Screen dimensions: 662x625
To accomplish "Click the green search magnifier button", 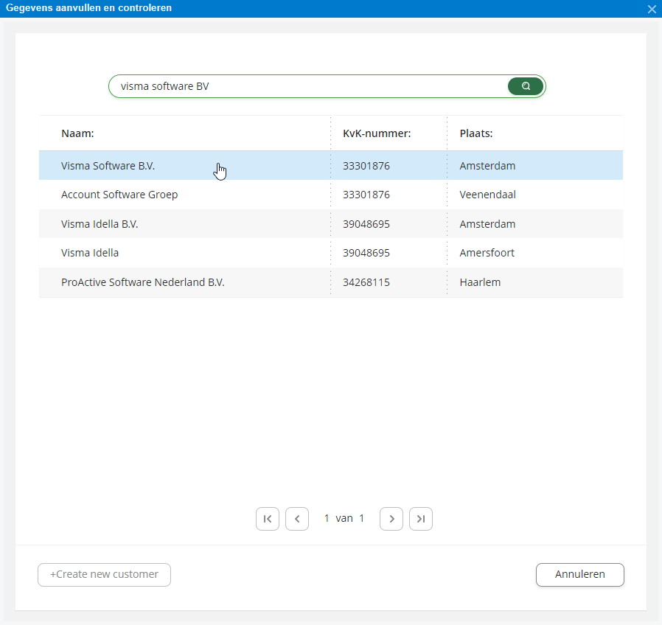I will [525, 86].
